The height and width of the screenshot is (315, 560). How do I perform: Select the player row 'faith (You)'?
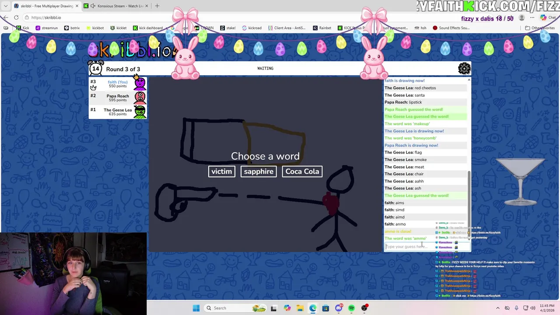(118, 84)
